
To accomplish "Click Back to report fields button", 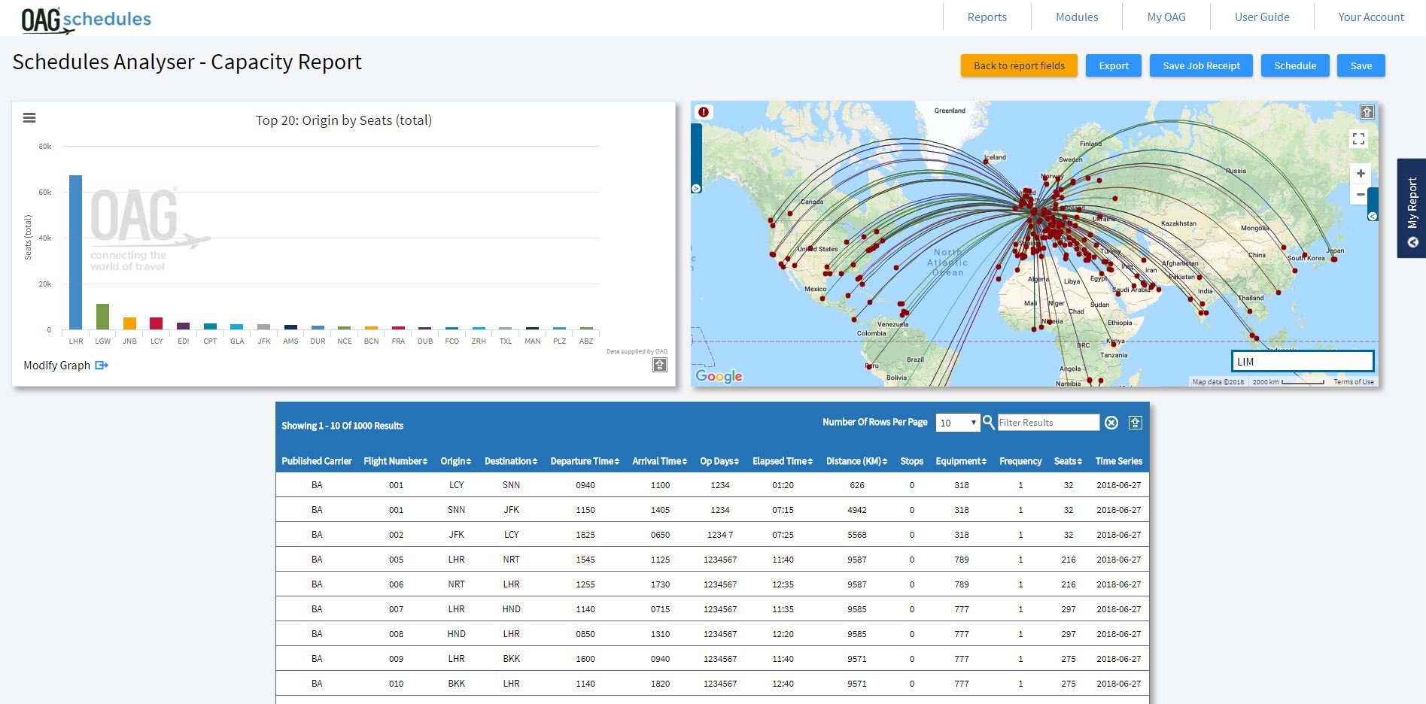I will pyautogui.click(x=1019, y=65).
